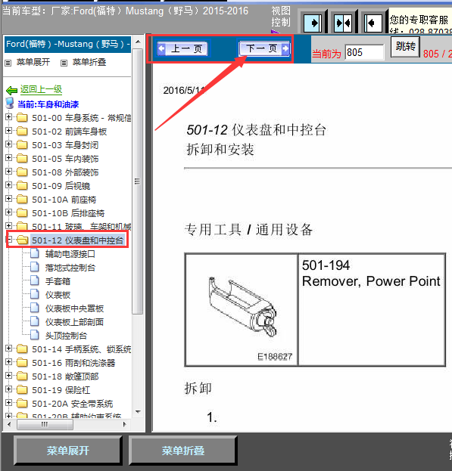Image resolution: width=452 pixels, height=471 pixels.
Task: Go to previous page 上一页
Action: [182, 48]
